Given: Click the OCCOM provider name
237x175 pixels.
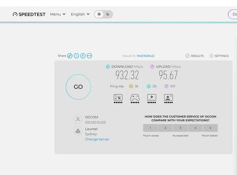Looking at the screenshot, I should coord(92,117).
